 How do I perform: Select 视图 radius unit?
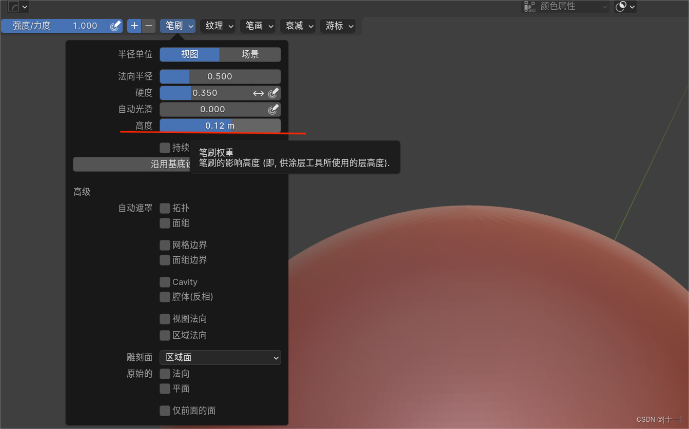(x=190, y=54)
